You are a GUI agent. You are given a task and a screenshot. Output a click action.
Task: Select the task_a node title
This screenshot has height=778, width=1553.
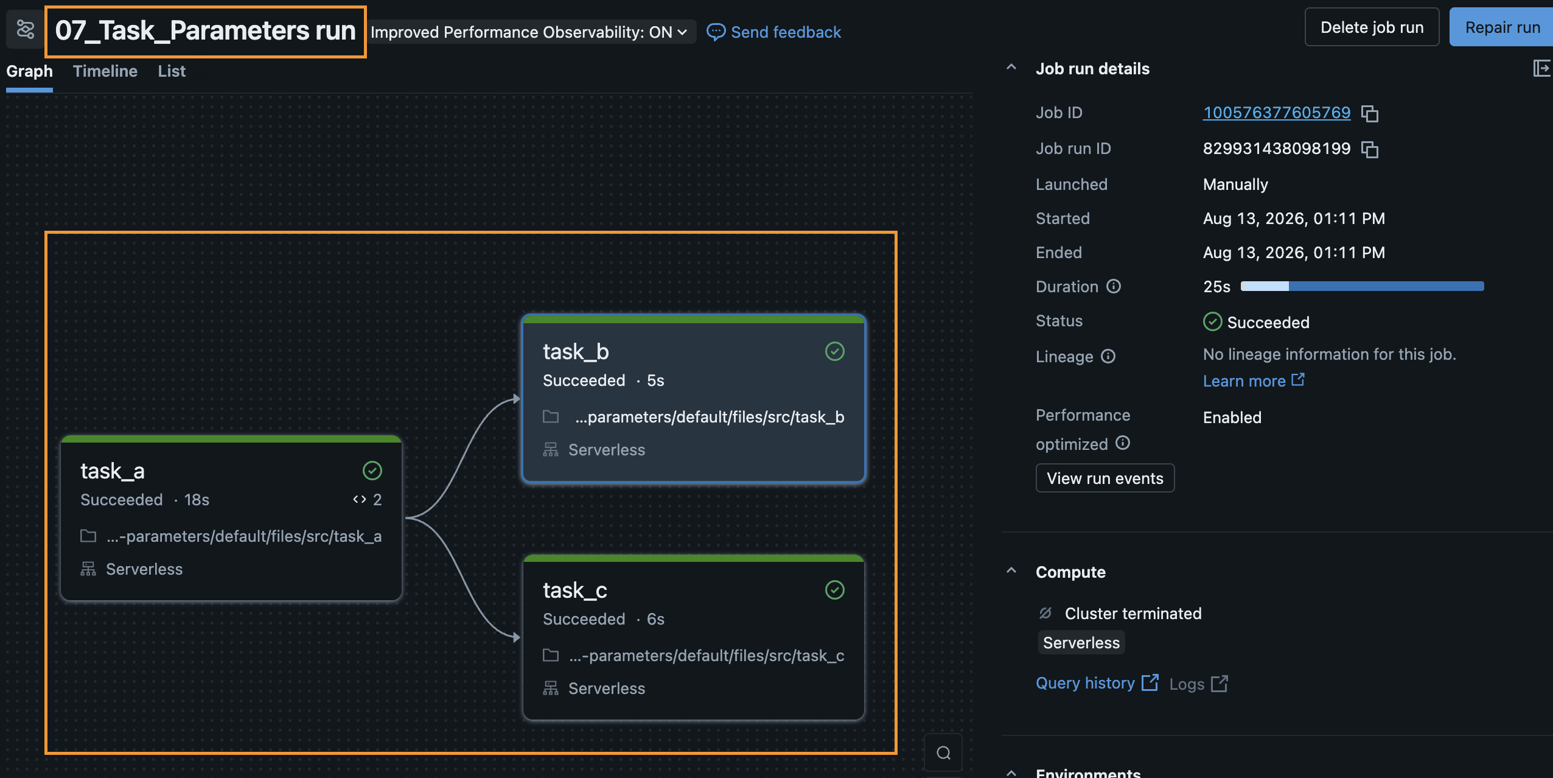point(113,471)
